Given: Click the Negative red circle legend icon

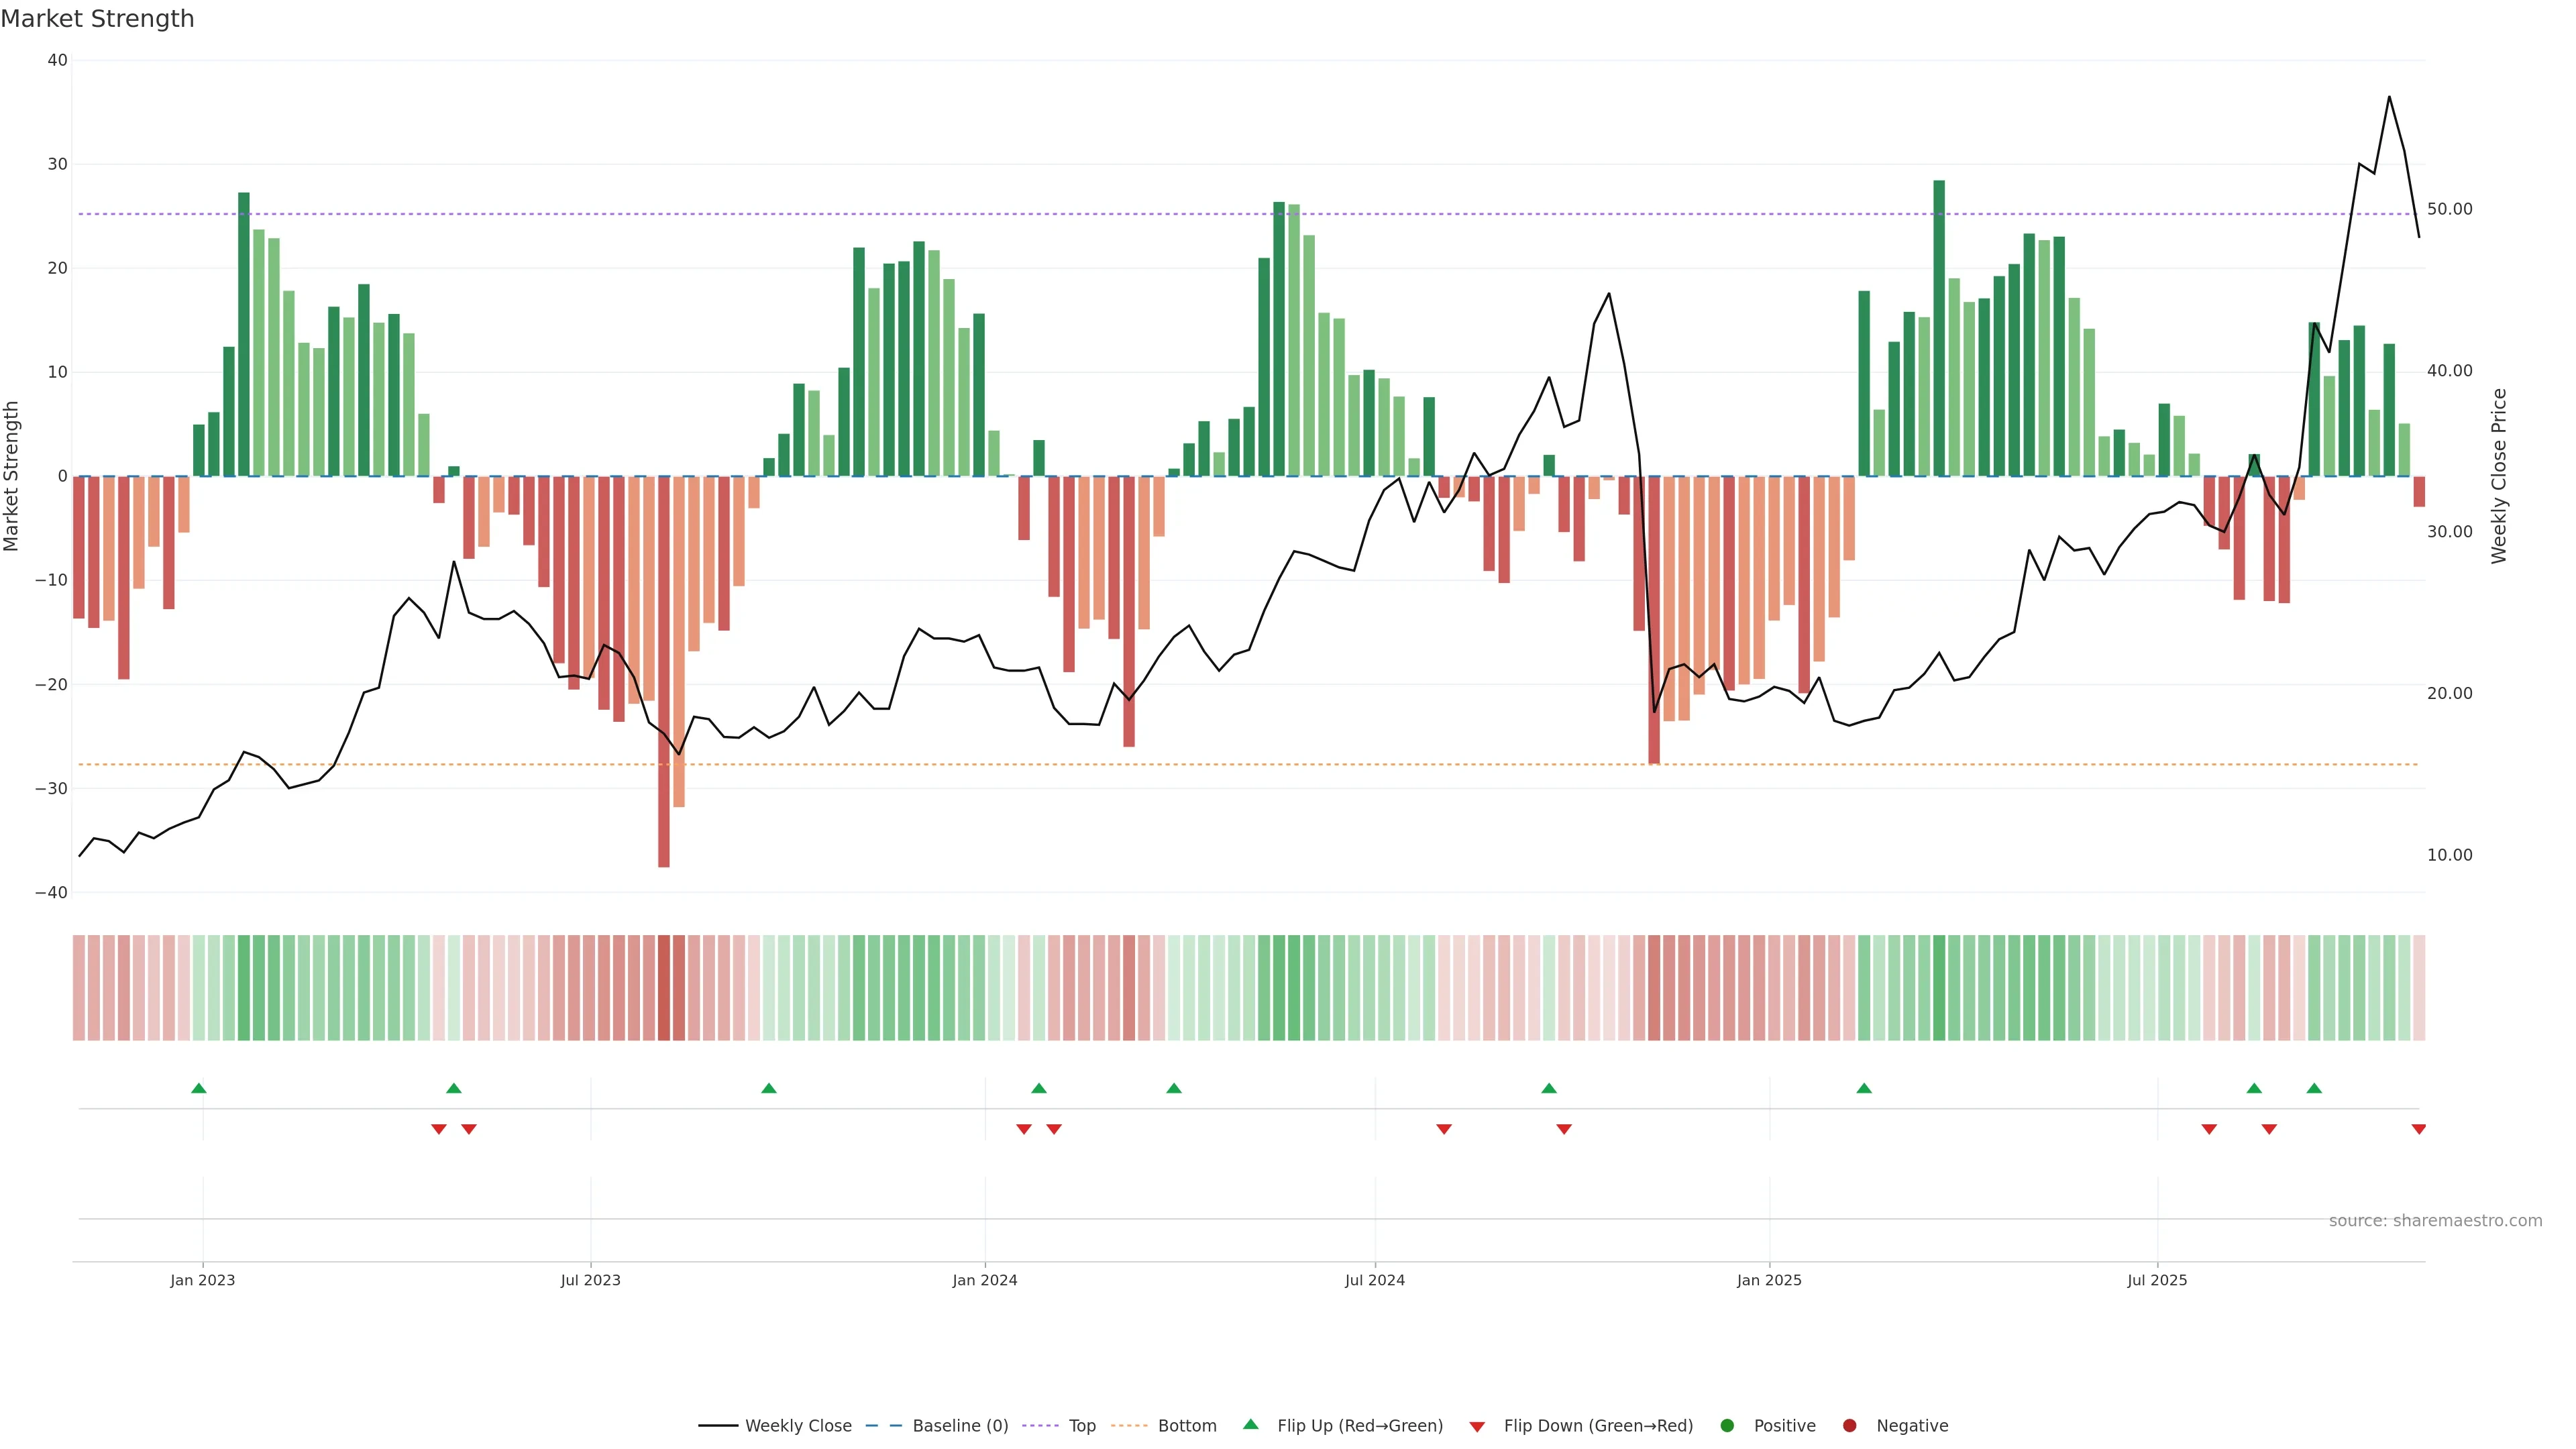Looking at the screenshot, I should [x=1849, y=1426].
